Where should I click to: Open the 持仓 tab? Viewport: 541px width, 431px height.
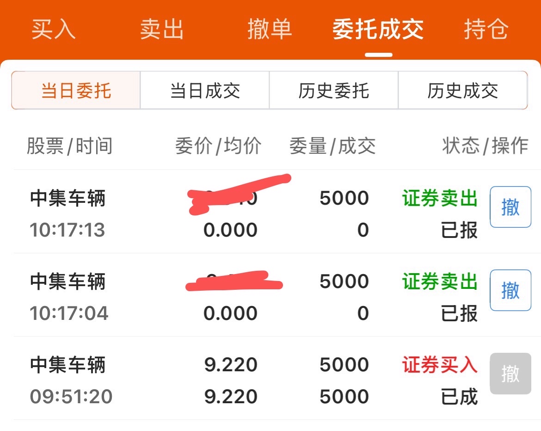[x=486, y=29]
